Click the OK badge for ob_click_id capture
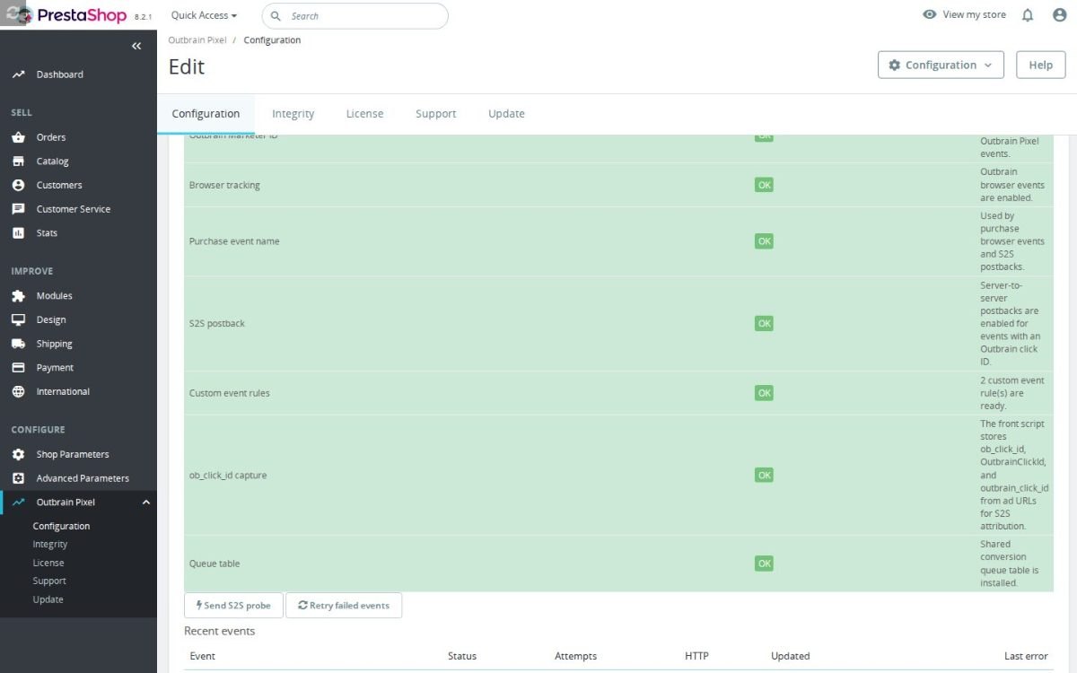This screenshot has height=673, width=1077. [764, 475]
